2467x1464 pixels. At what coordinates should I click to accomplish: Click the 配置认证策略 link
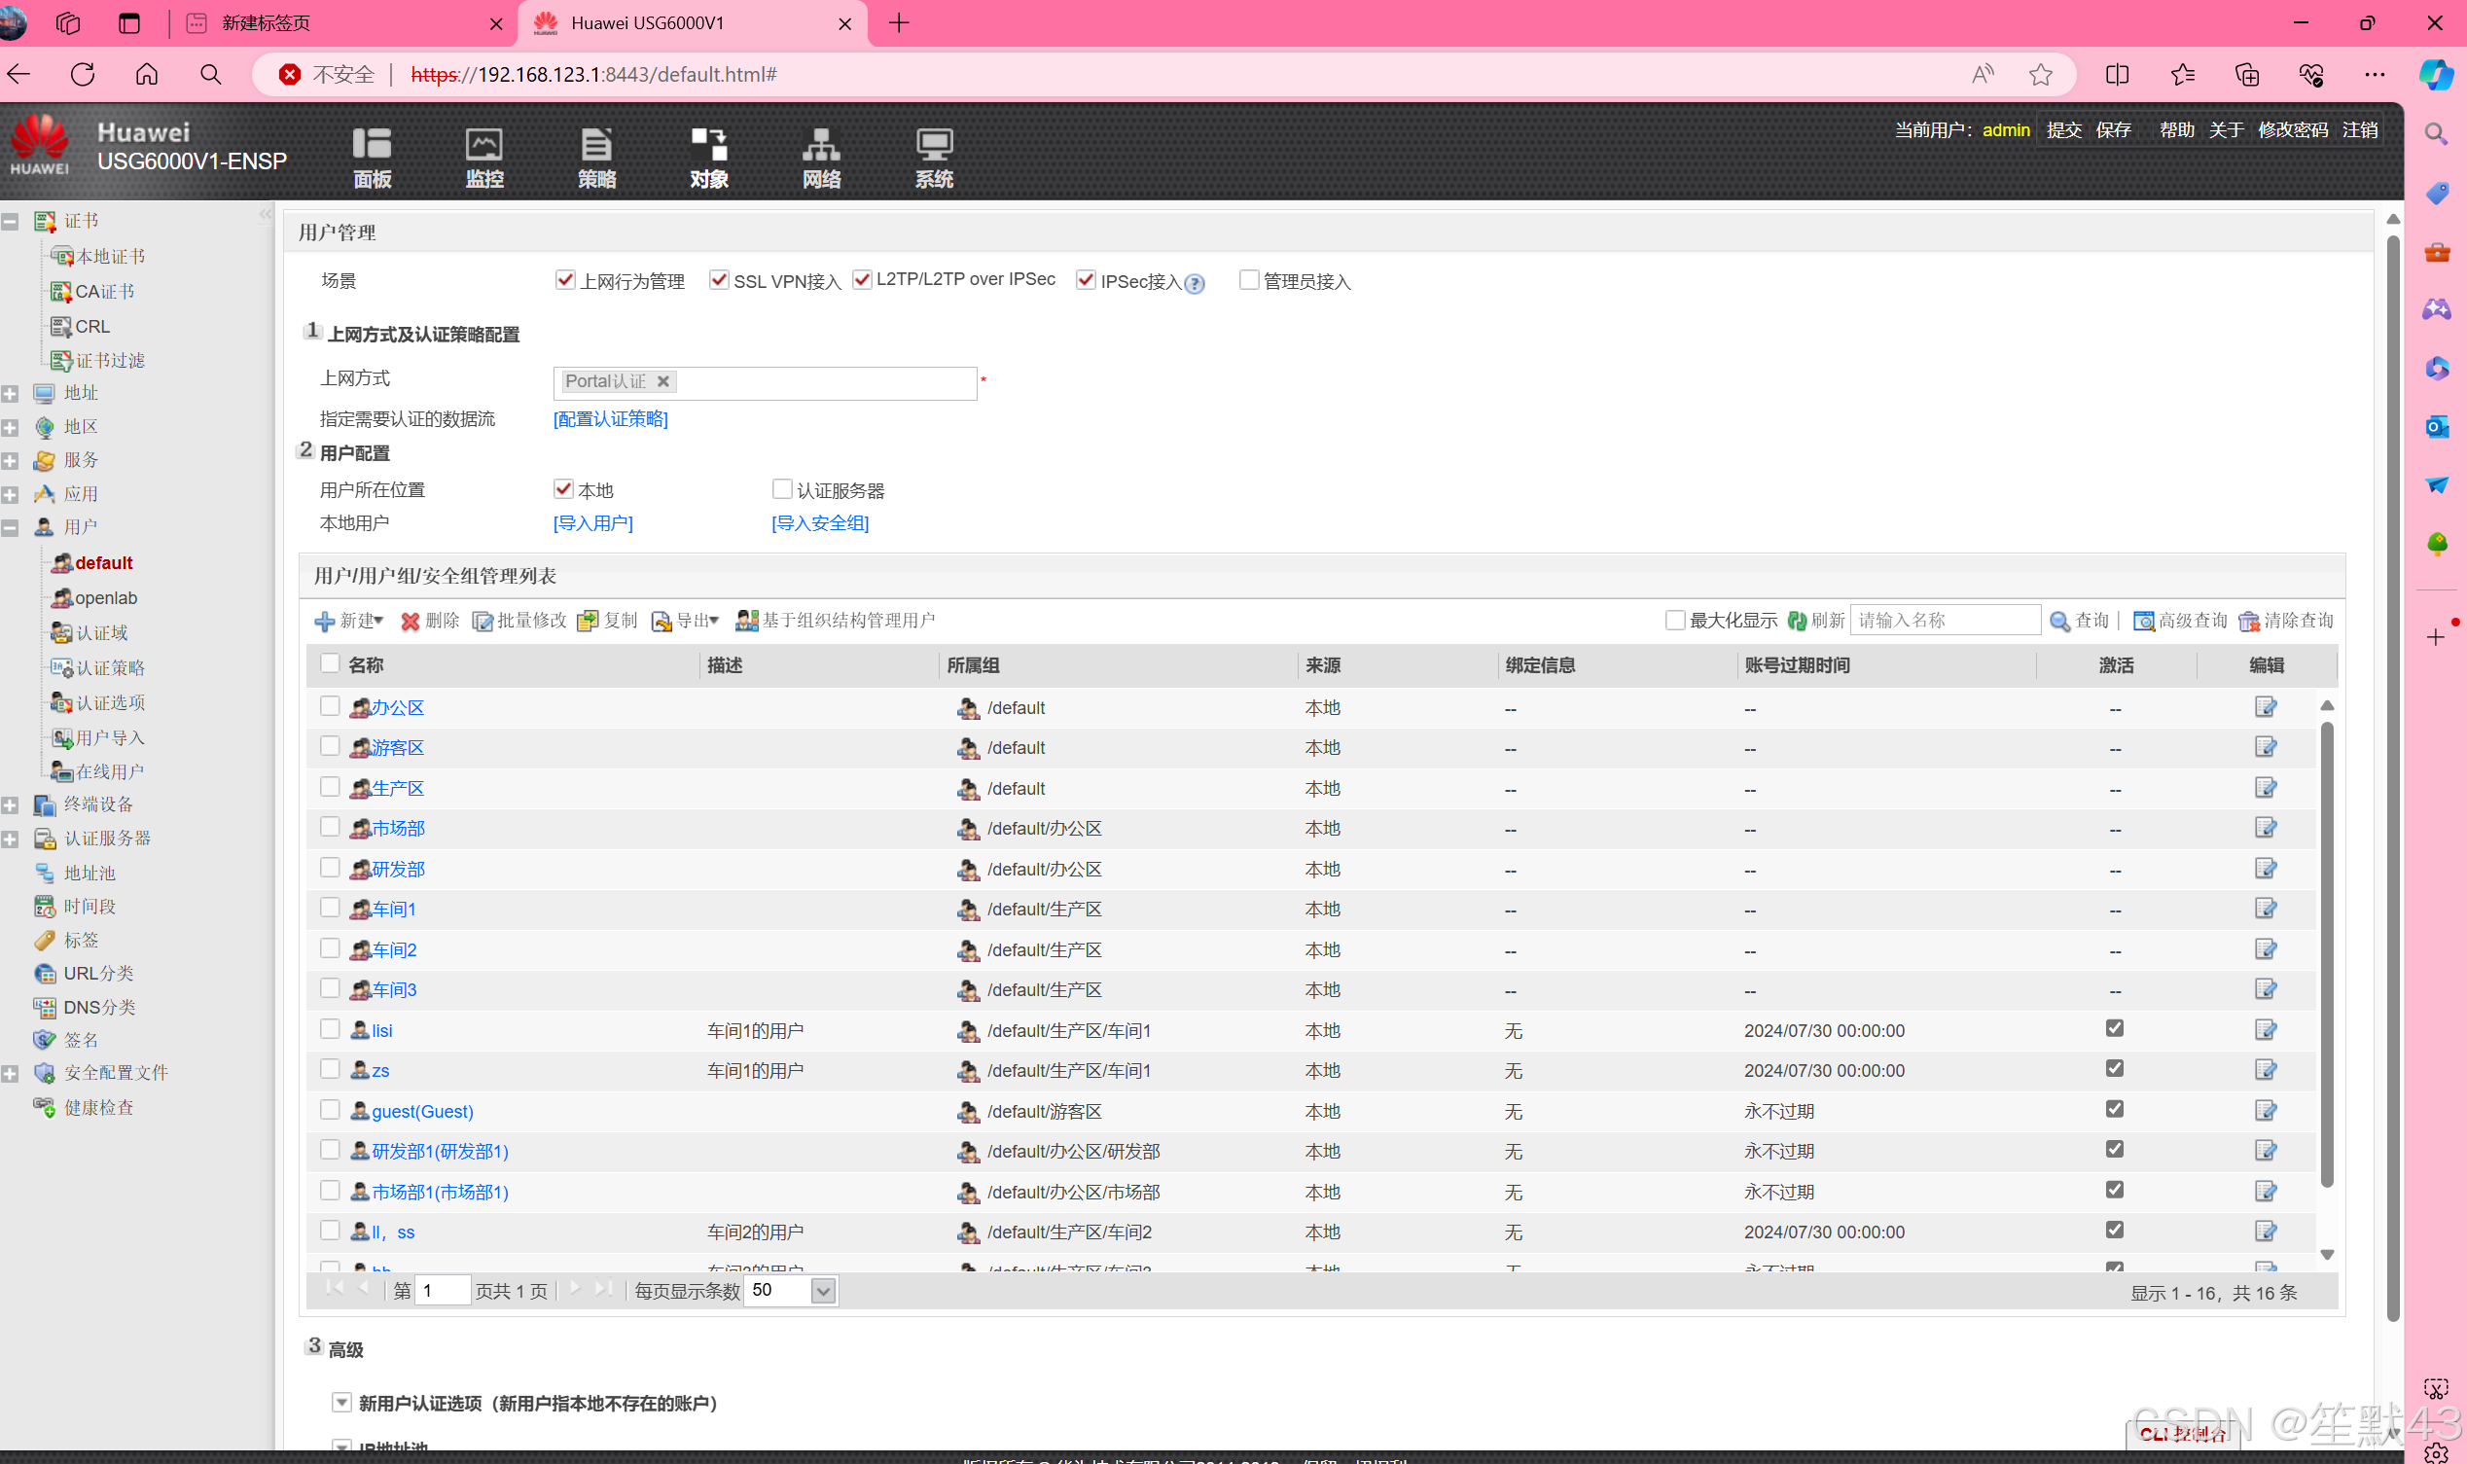coord(611,419)
